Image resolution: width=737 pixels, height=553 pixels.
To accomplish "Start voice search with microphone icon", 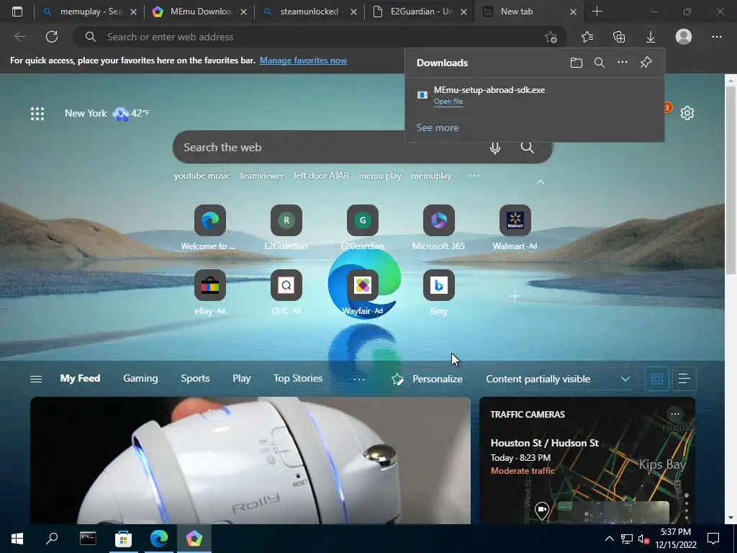I will tap(495, 148).
